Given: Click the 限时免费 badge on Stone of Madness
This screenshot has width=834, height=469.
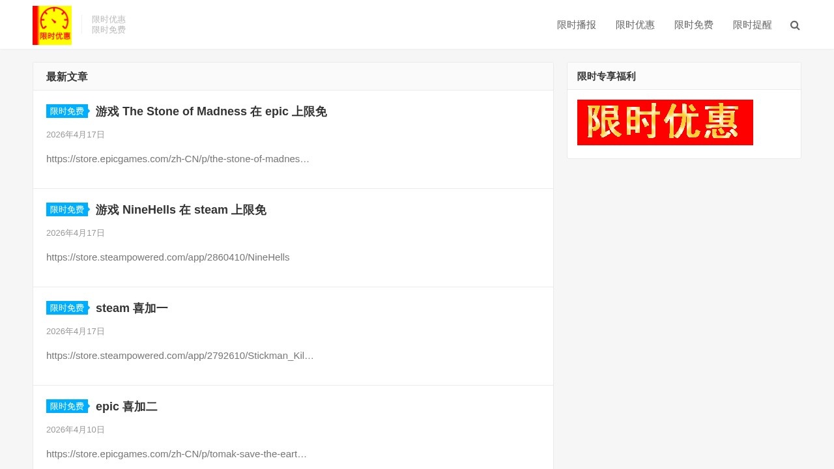Looking at the screenshot, I should pos(67,111).
